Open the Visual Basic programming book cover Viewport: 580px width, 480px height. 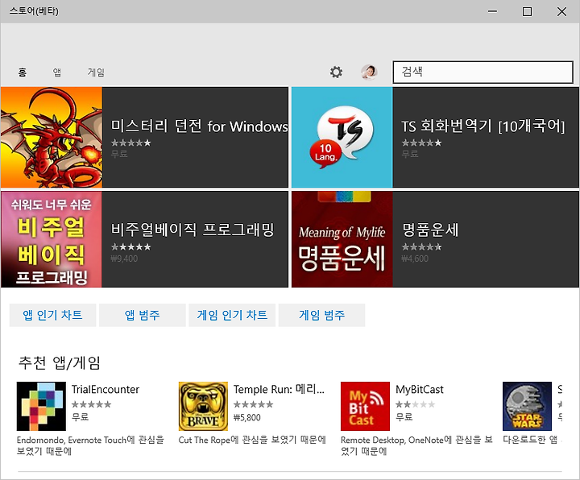click(52, 239)
